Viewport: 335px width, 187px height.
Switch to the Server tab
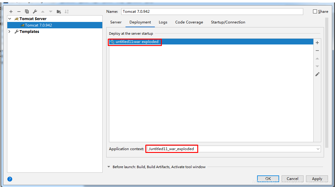pos(116,22)
